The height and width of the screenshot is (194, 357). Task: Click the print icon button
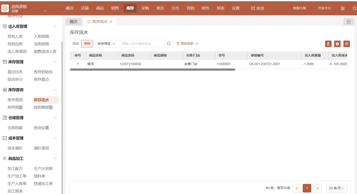pos(346,44)
